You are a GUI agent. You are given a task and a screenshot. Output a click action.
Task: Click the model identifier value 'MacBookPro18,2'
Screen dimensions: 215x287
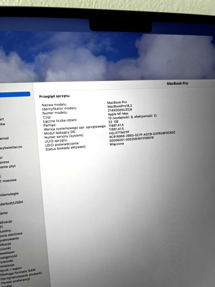click(x=120, y=106)
